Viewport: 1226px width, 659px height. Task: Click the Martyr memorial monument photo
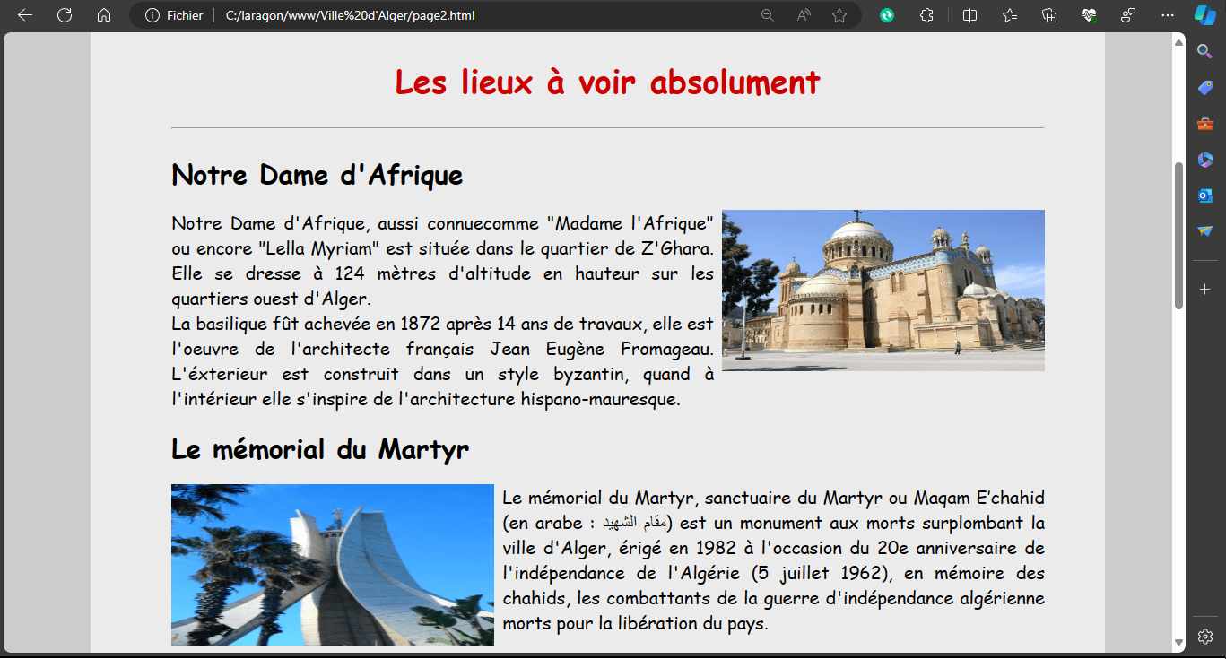click(333, 565)
